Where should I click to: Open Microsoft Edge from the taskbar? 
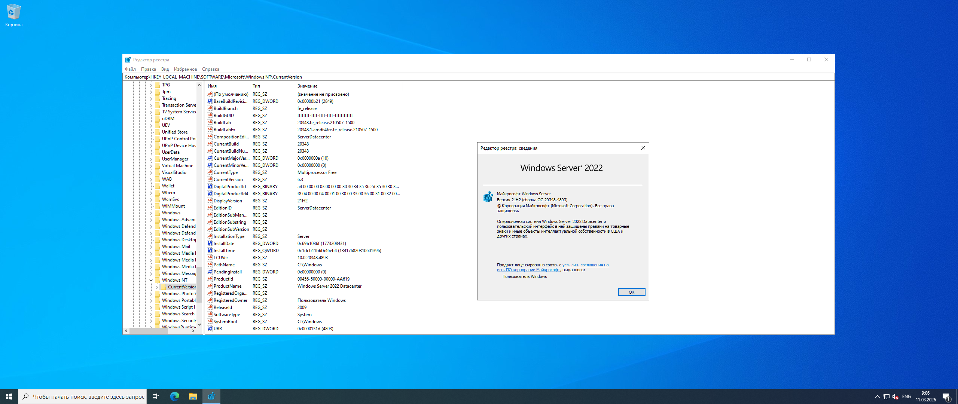[175, 397]
